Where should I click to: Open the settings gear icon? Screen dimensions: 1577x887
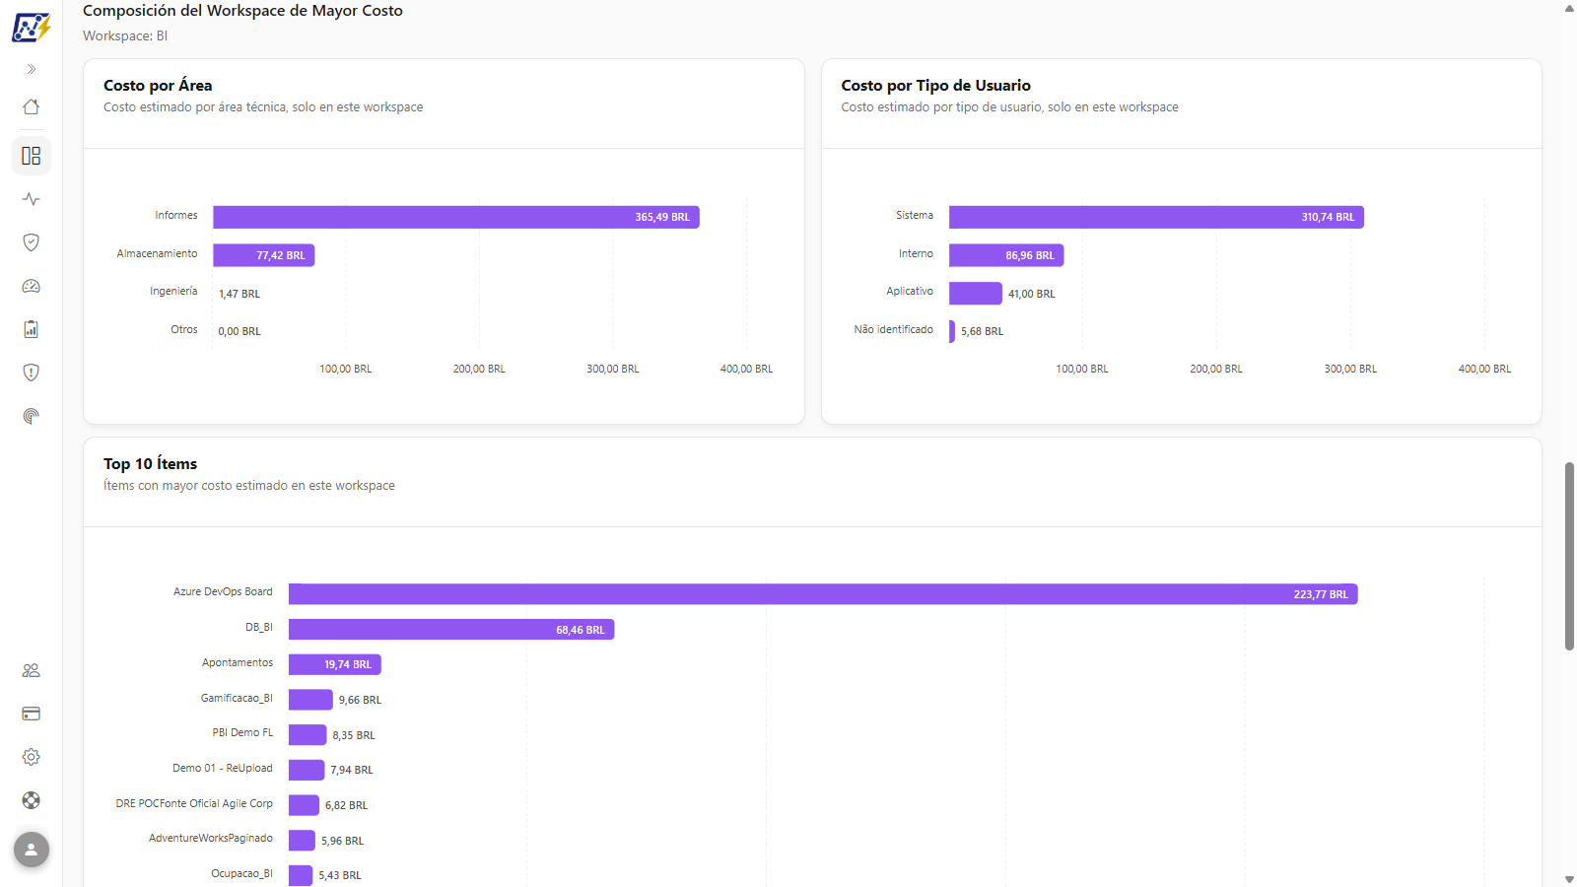[32, 757]
